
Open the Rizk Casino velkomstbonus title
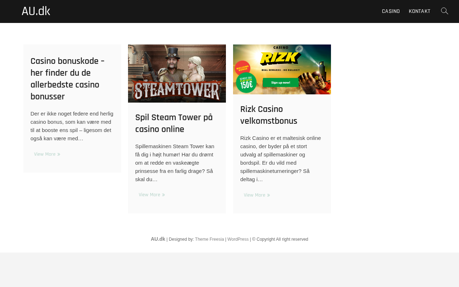point(269,115)
